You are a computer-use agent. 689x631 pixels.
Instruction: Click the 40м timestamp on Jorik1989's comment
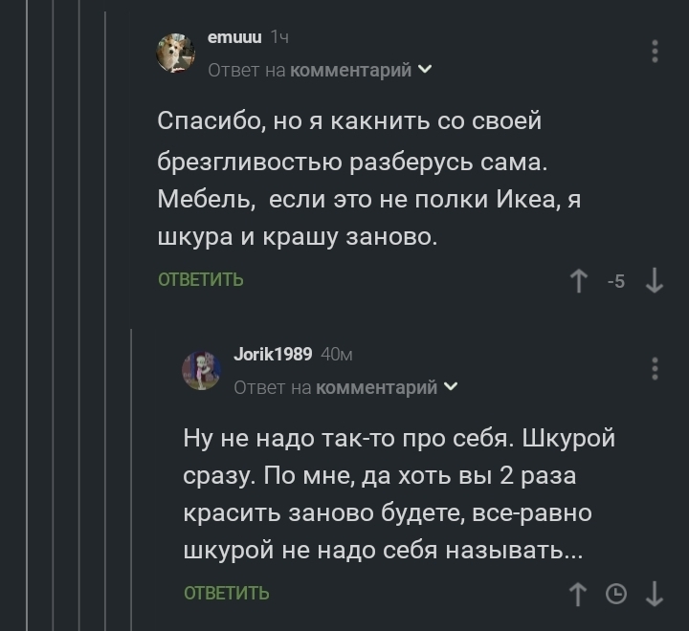pyautogui.click(x=338, y=355)
